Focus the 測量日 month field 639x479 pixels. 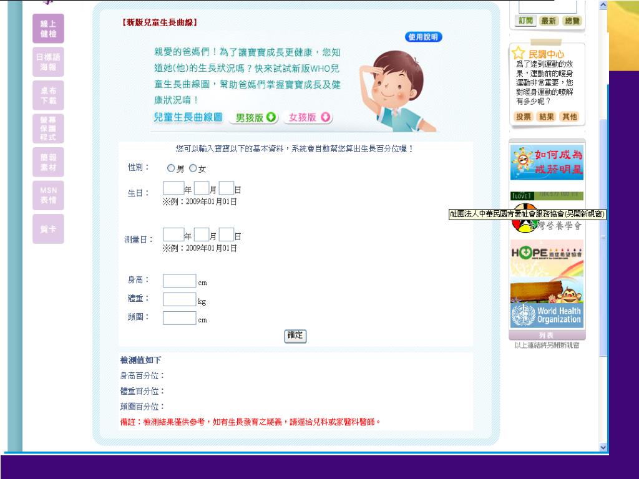[202, 235]
